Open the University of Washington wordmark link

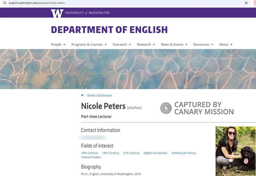(x=87, y=13)
